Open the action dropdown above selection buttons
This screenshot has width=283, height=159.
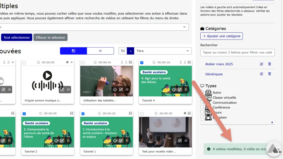94,27
